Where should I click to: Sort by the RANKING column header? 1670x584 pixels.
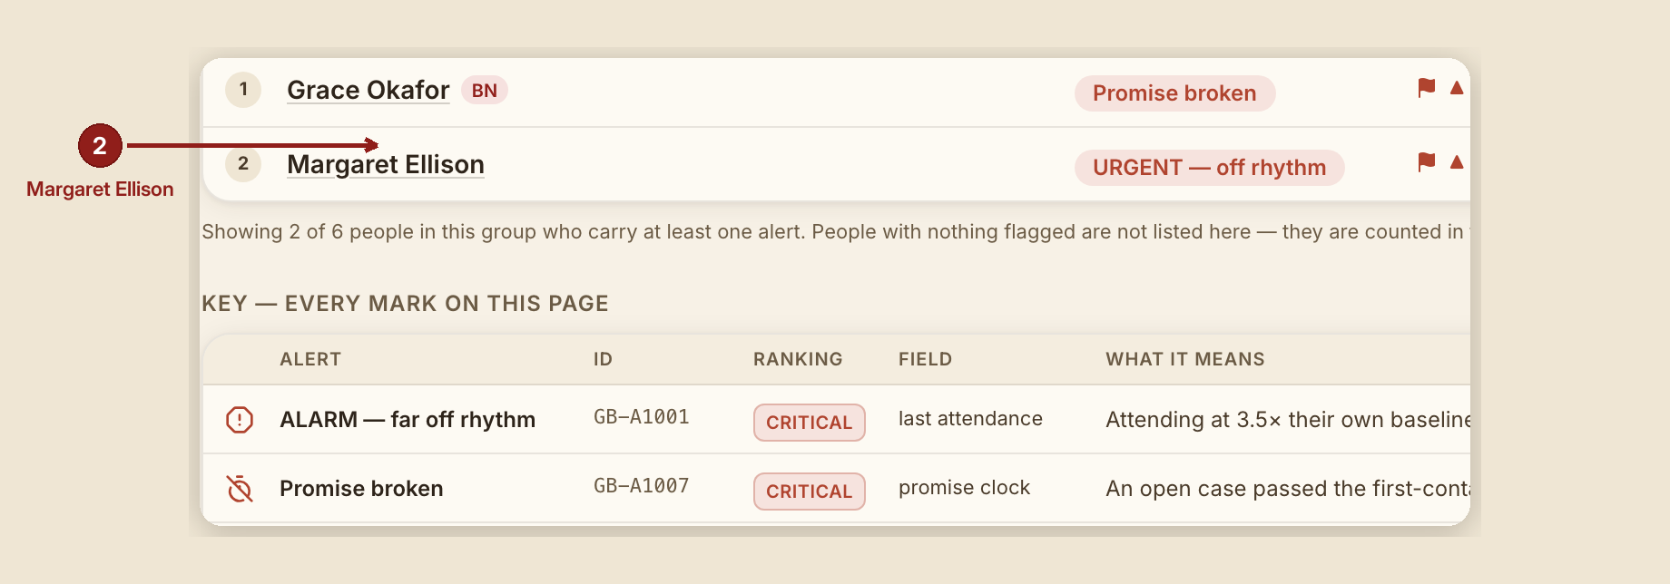point(798,359)
